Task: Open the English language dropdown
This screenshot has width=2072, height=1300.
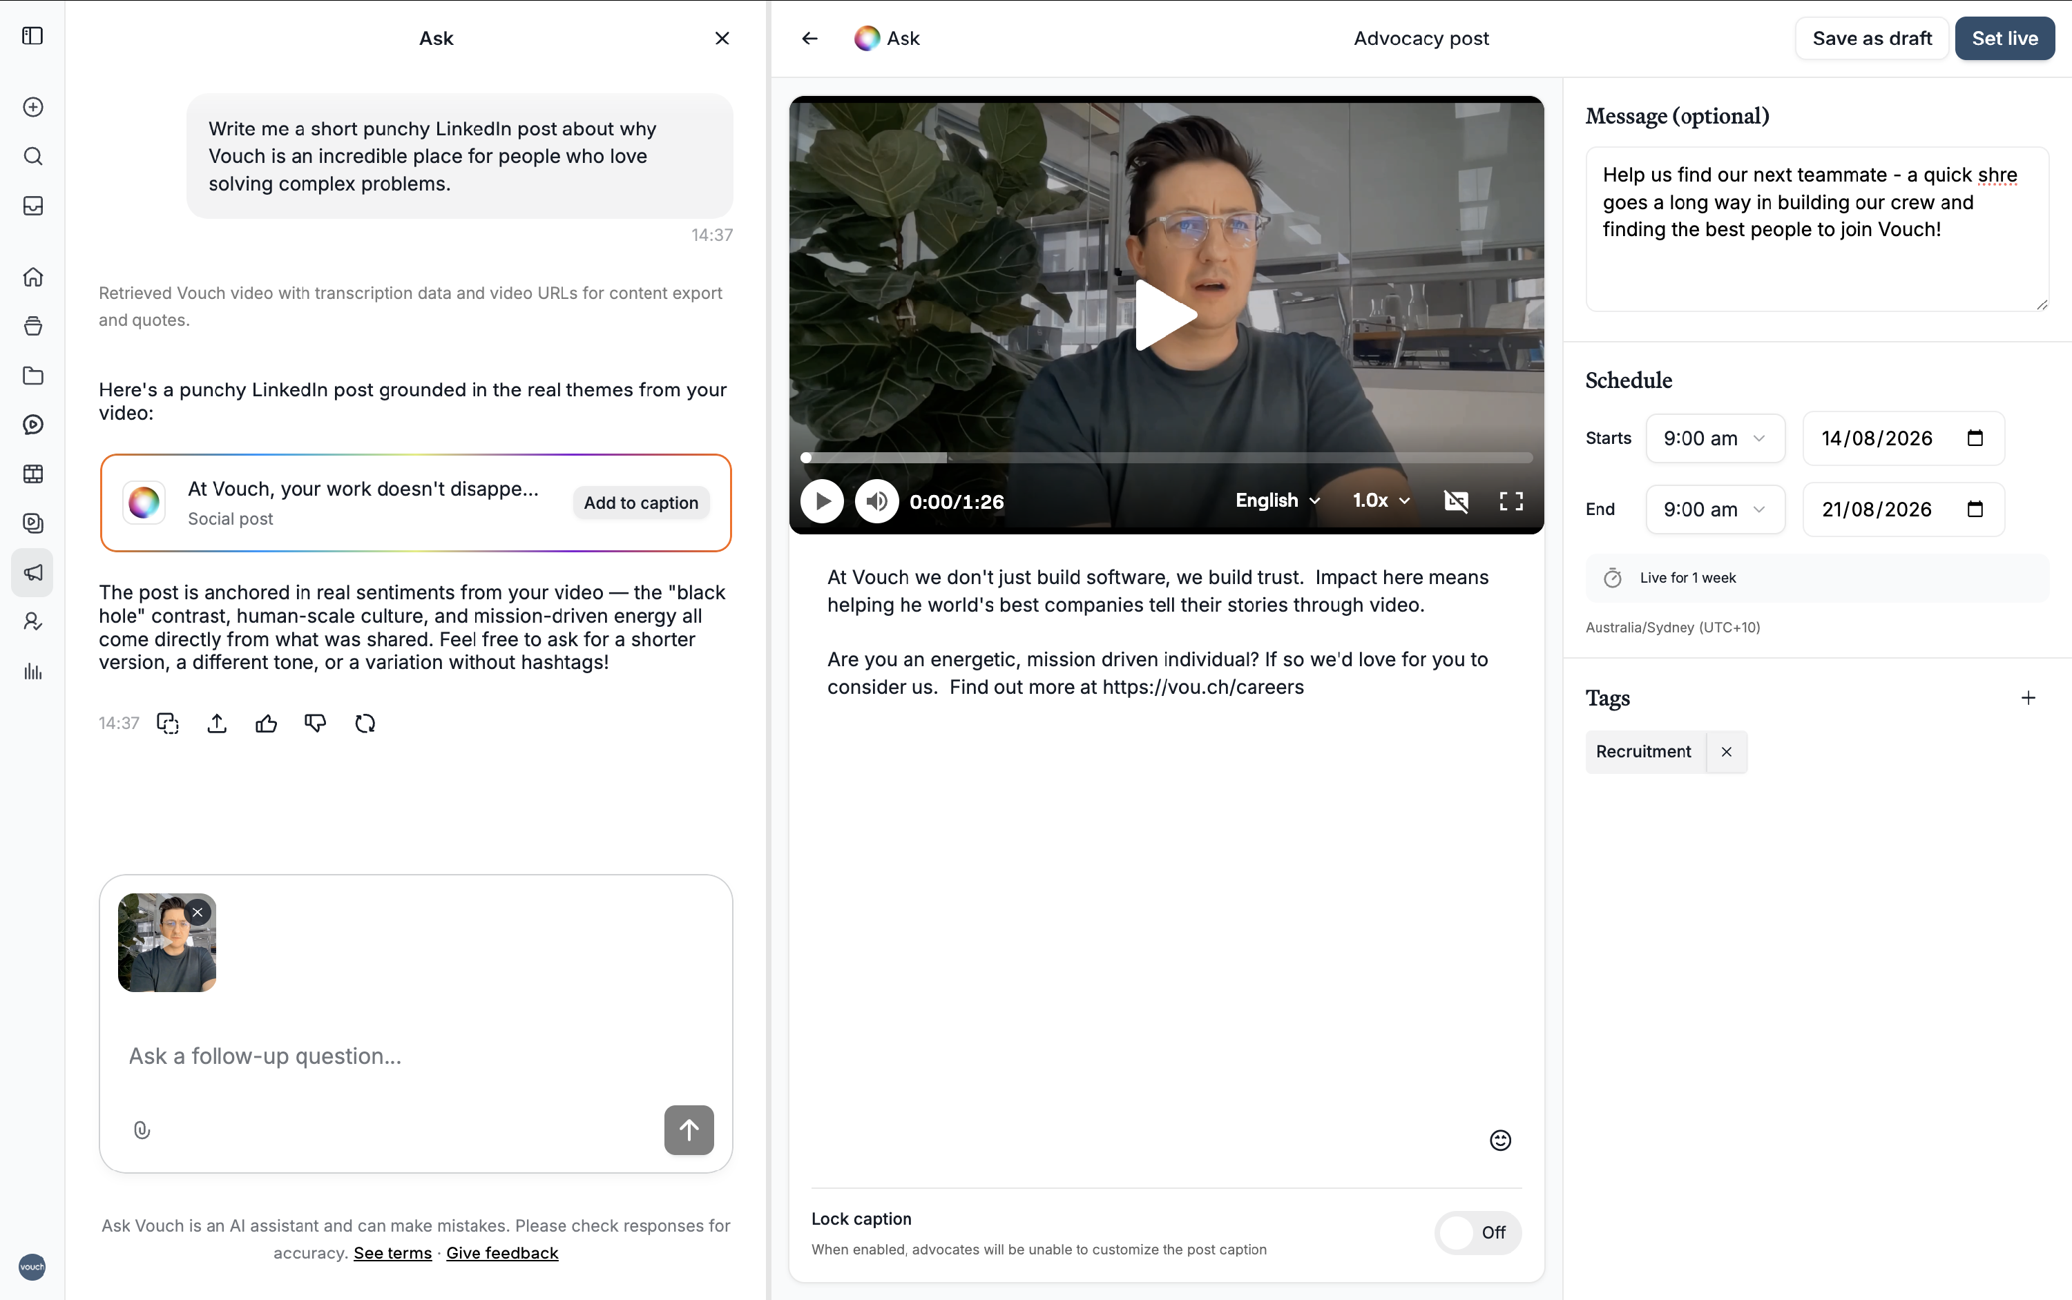Action: coord(1277,501)
